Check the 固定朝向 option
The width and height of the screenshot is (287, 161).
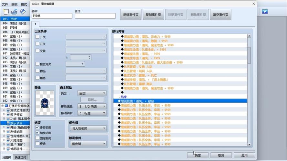[x=37, y=138]
